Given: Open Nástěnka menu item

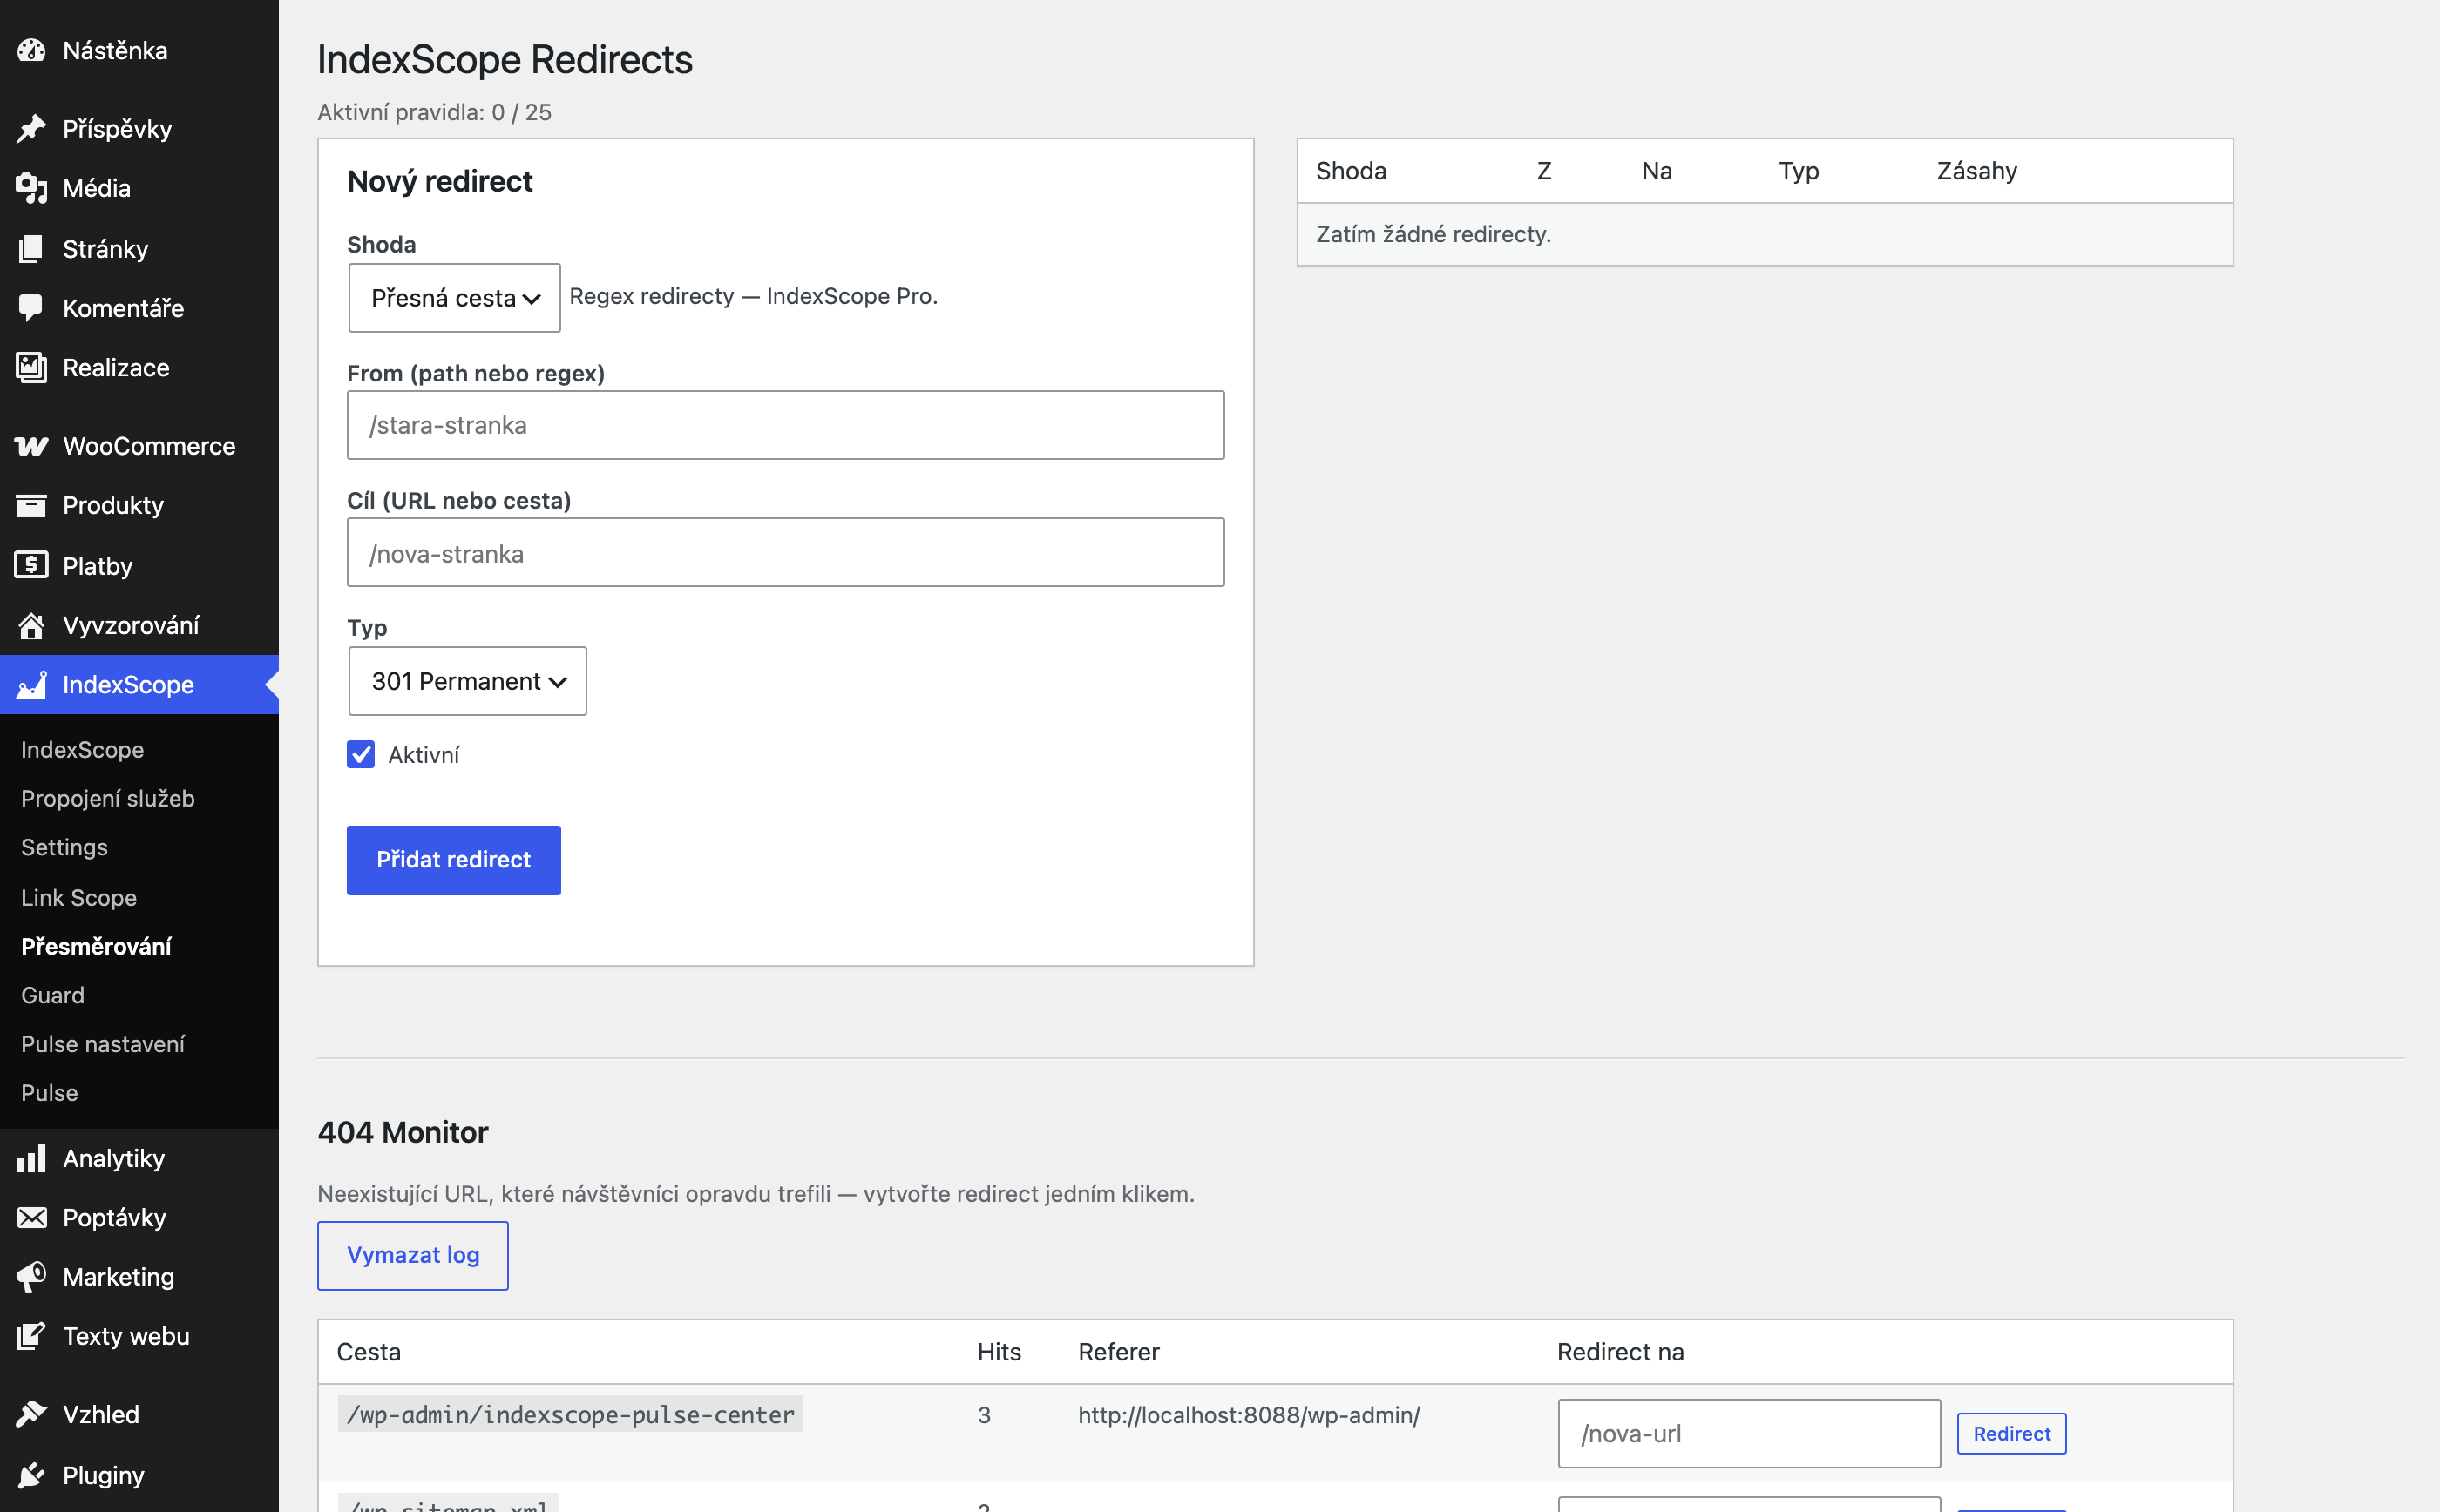Looking at the screenshot, I should pos(115,50).
